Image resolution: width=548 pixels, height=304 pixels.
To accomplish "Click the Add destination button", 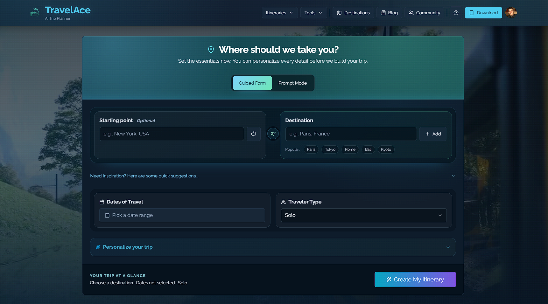I will click(433, 134).
